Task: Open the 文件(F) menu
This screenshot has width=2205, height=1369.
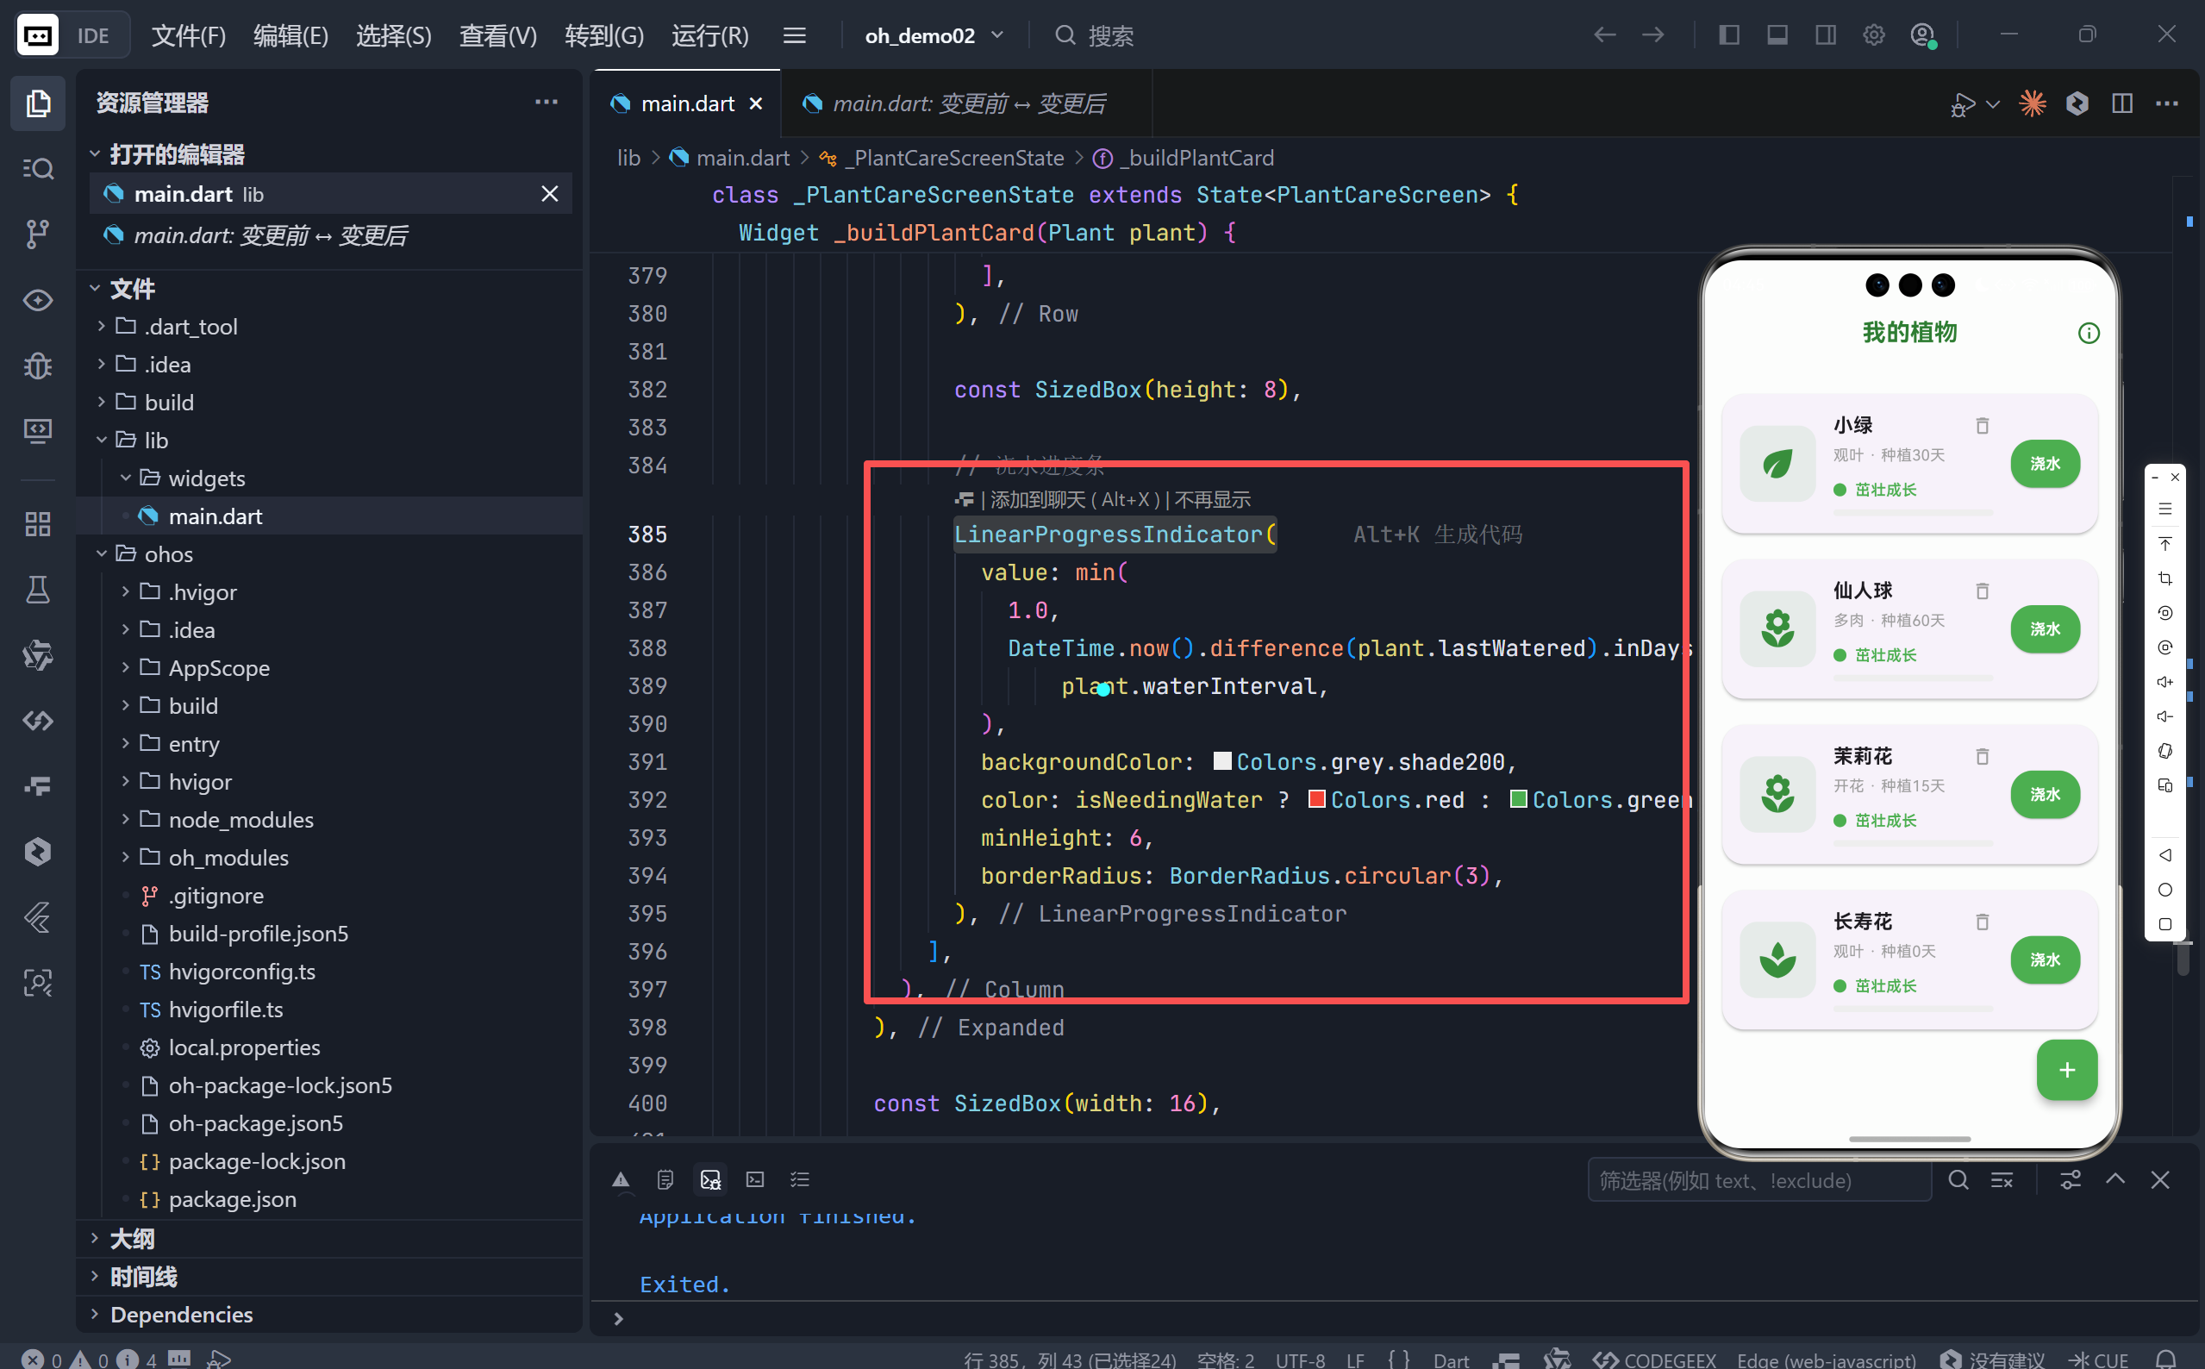Action: tap(187, 35)
